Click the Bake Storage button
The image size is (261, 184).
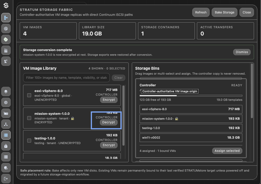pos(224,12)
